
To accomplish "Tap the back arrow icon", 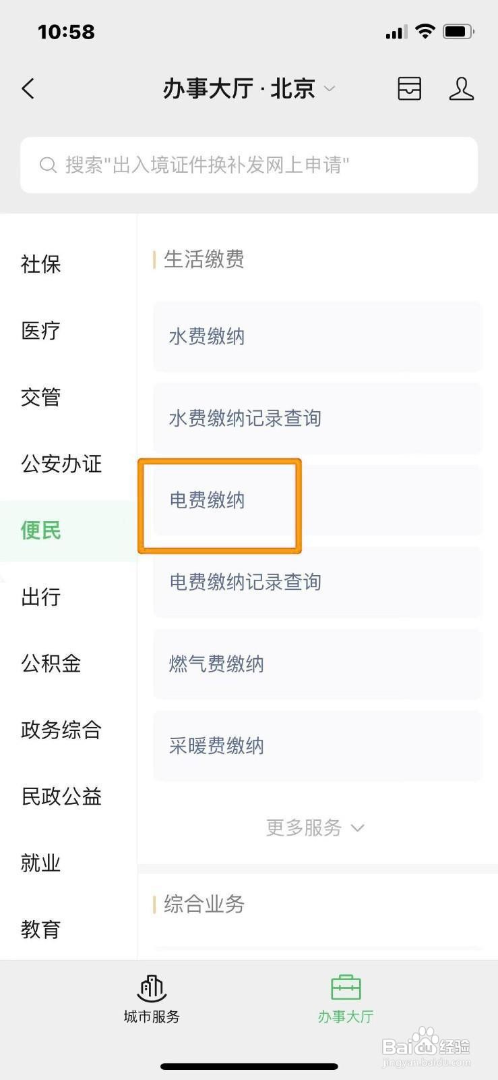I will pos(28,88).
